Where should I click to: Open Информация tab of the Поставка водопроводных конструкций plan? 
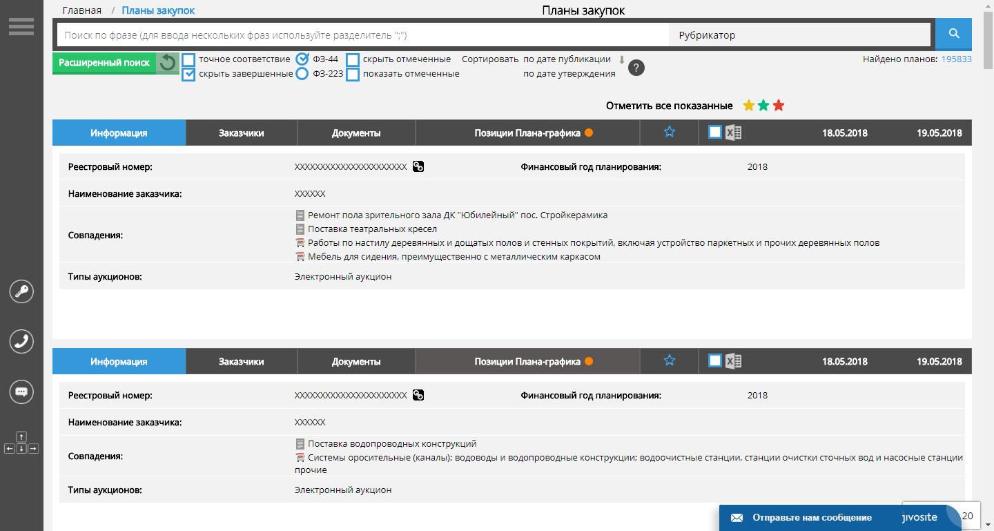click(x=119, y=361)
